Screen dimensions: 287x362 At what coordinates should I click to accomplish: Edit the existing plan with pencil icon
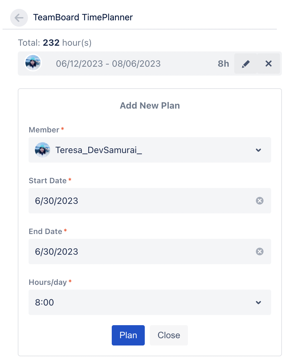245,64
